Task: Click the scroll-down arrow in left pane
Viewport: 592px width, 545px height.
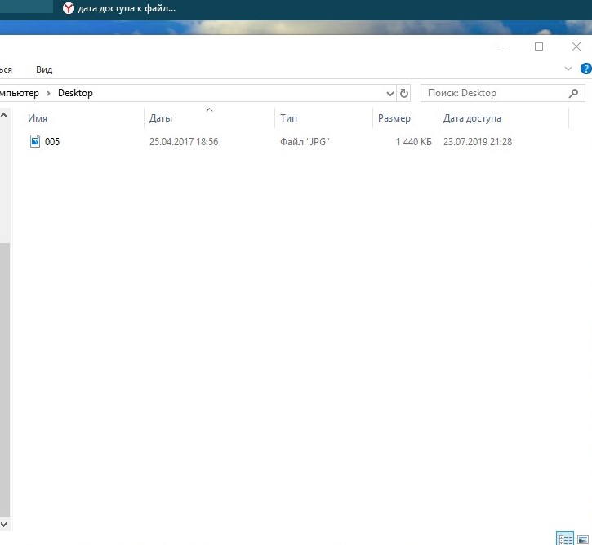Action: coord(3,524)
